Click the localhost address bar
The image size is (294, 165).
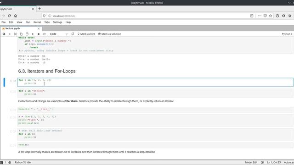[x=146, y=16]
